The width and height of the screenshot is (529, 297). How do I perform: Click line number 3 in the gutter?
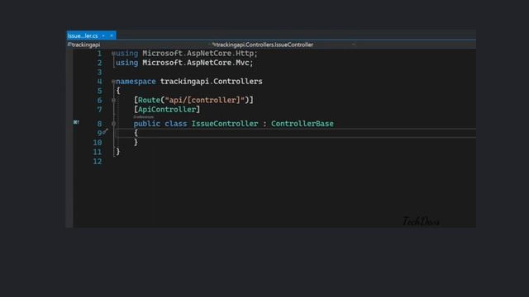(x=99, y=72)
